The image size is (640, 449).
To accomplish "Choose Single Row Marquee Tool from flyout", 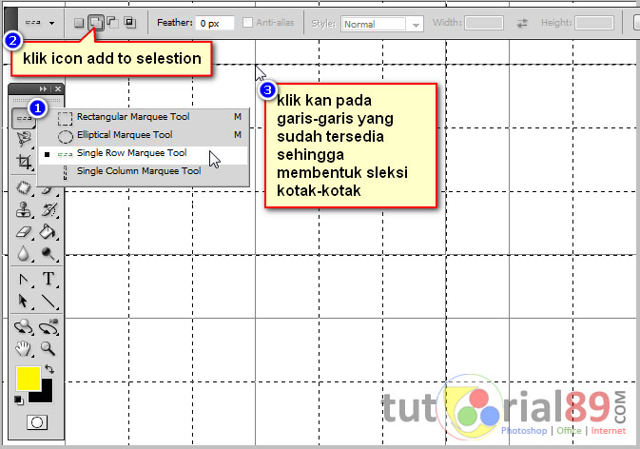I will tap(131, 153).
